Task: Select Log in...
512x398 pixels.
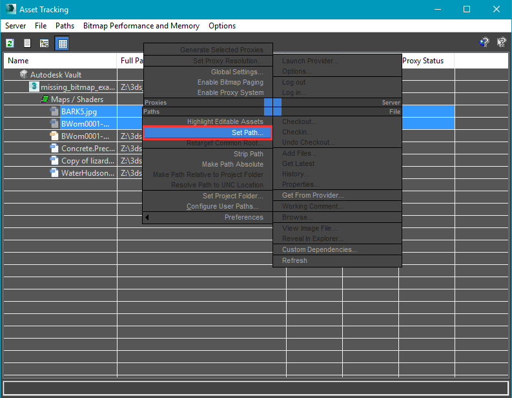Action: pyautogui.click(x=294, y=93)
